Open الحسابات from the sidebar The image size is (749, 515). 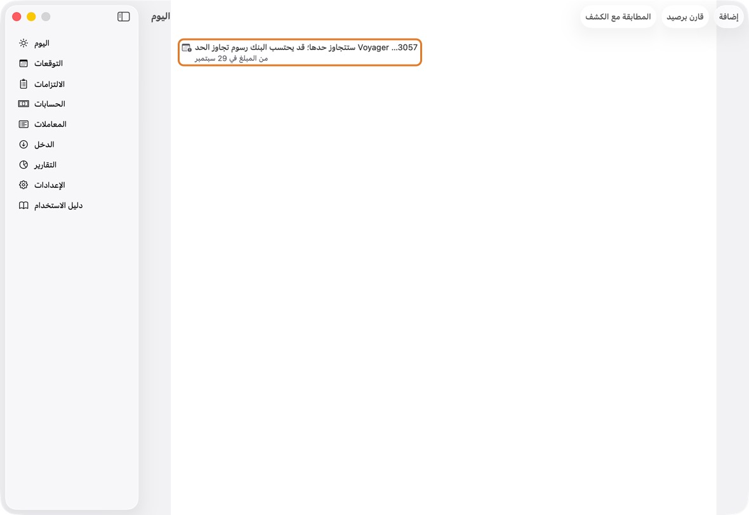click(72, 103)
